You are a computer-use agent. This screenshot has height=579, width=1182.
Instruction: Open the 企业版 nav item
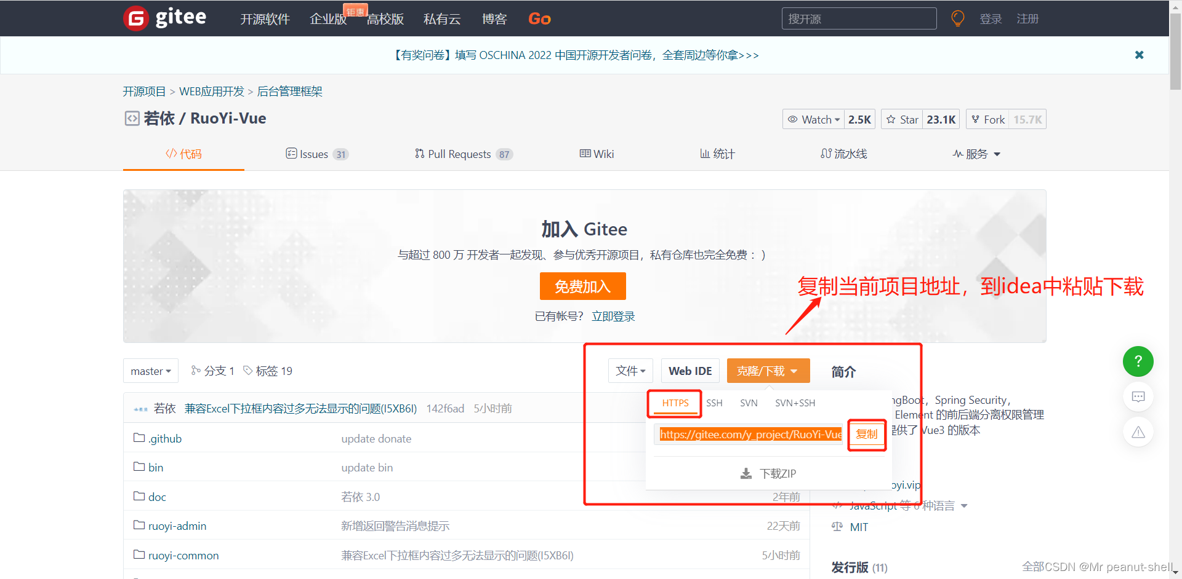tap(328, 19)
